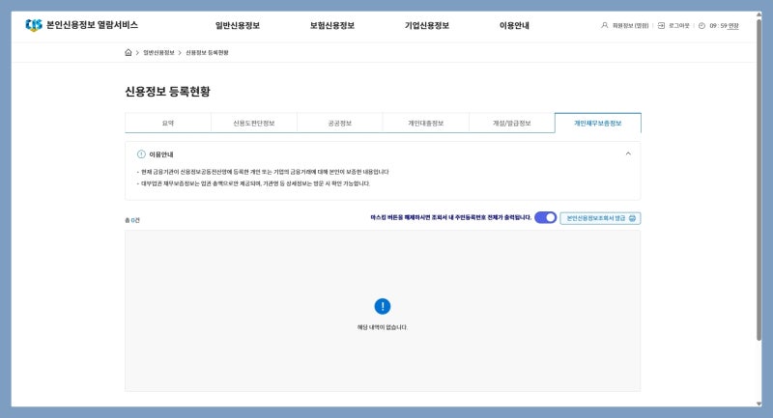Toggle the masking switch off

pos(545,217)
